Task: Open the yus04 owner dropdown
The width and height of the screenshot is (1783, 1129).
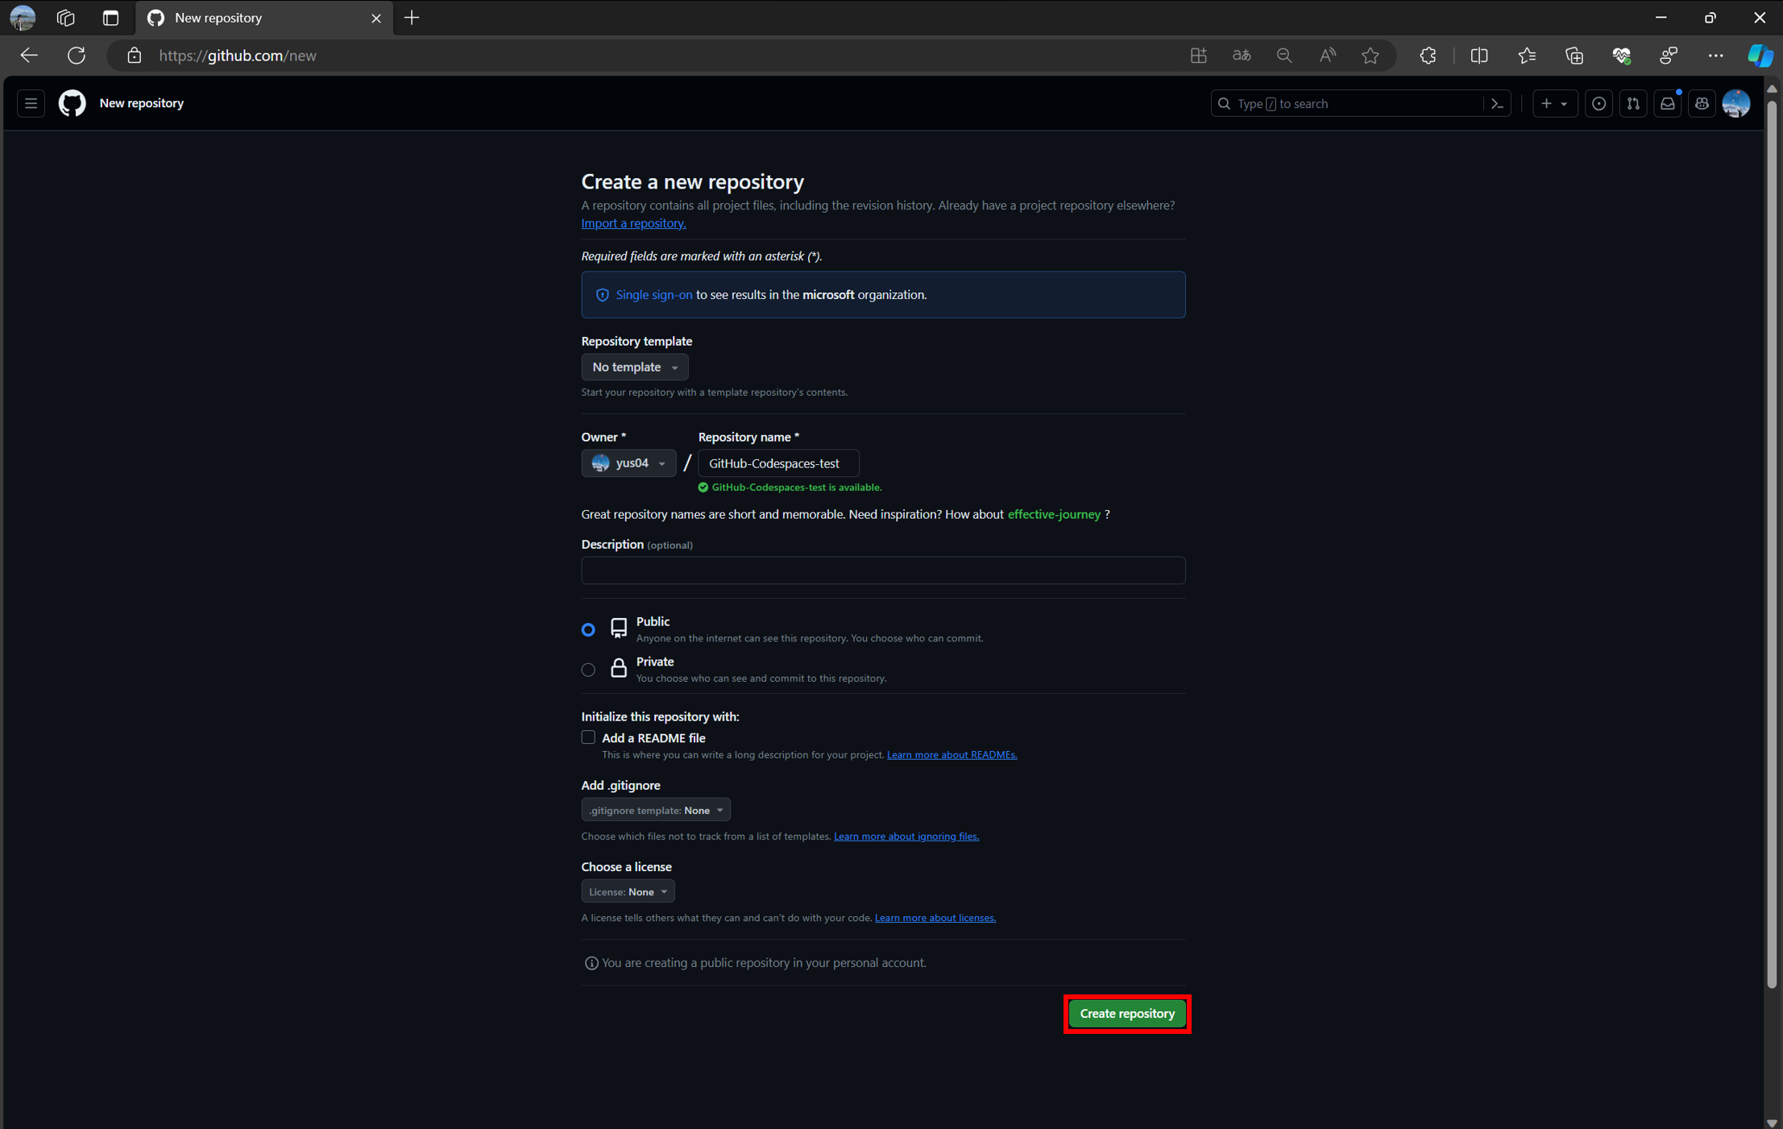Action: (x=628, y=463)
